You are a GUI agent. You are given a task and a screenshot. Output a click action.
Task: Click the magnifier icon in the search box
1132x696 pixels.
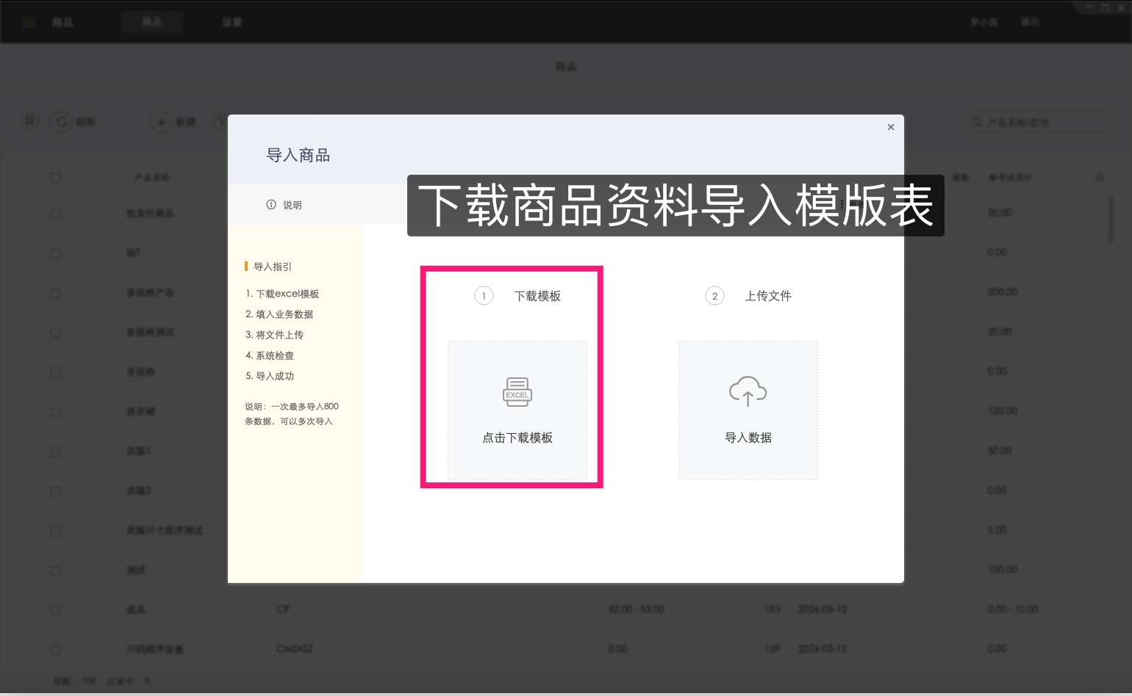click(x=976, y=123)
